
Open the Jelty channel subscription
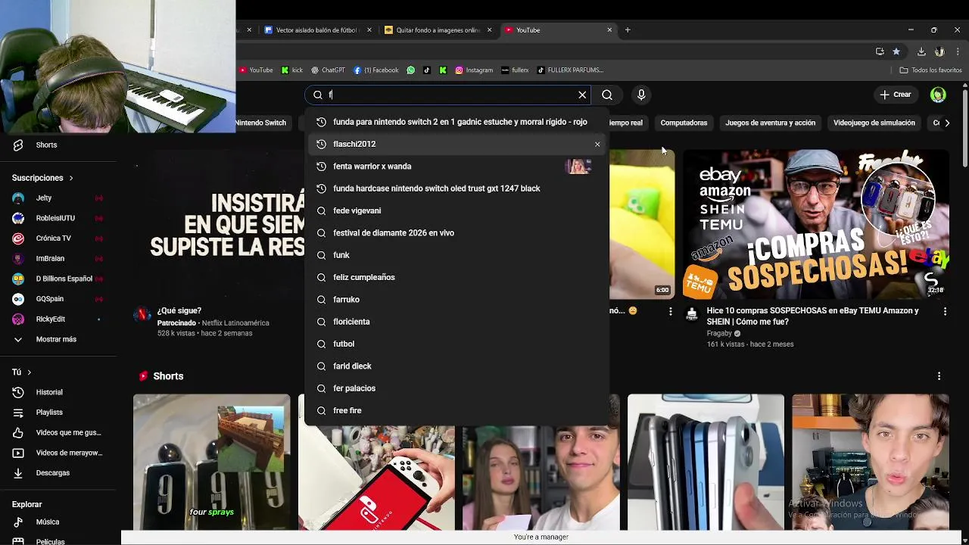pyautogui.click(x=58, y=198)
